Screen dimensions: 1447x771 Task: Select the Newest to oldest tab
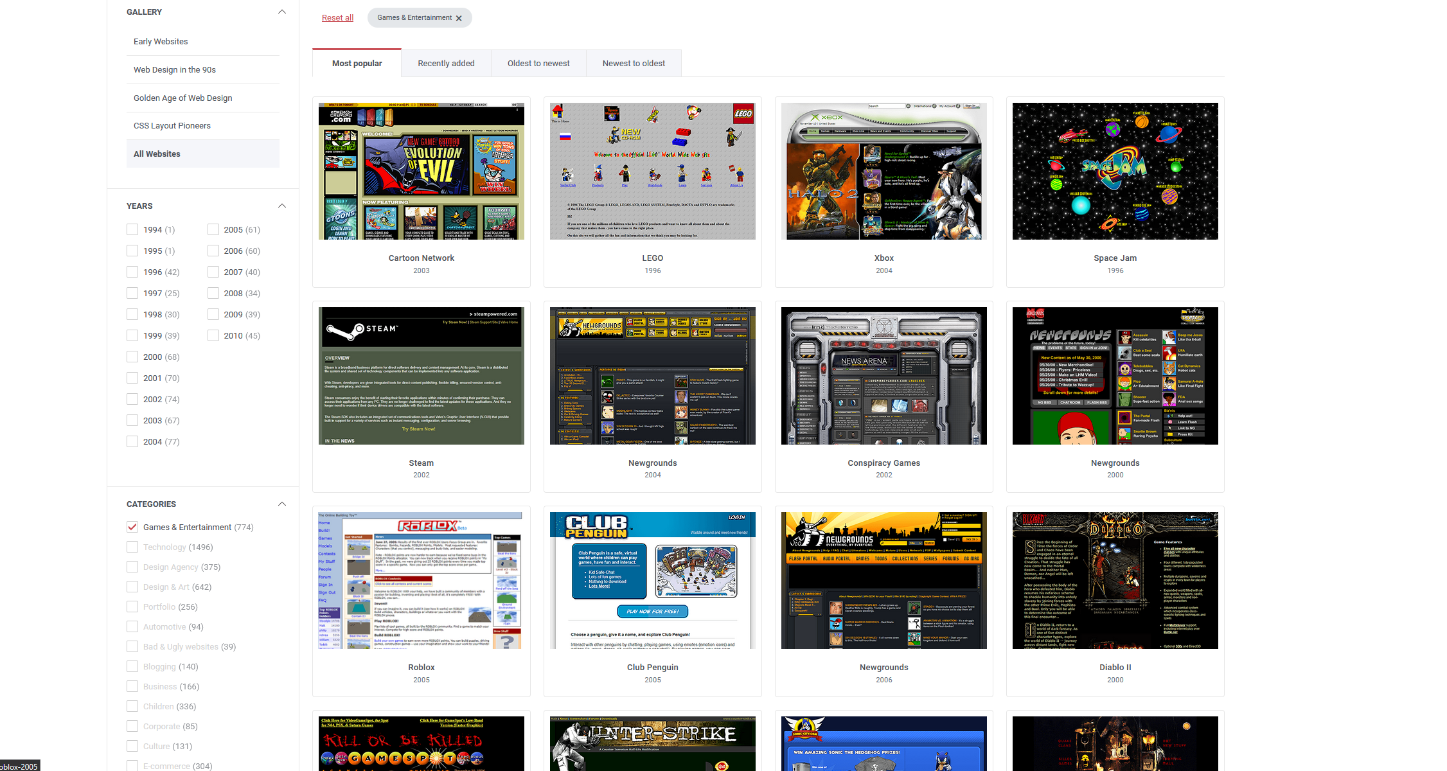coord(634,63)
